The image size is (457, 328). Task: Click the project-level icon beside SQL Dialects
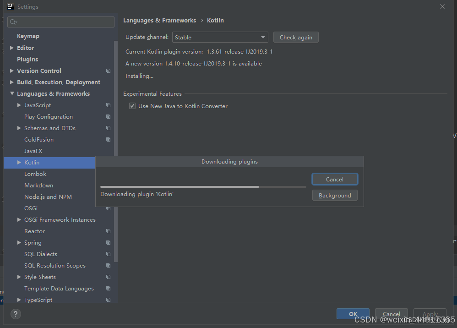click(x=108, y=254)
